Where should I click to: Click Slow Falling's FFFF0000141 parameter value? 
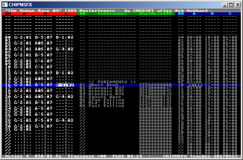click(155, 99)
